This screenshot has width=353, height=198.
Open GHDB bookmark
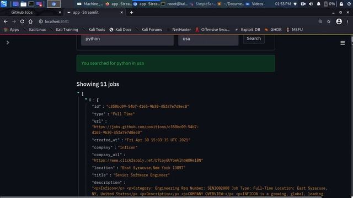[x=273, y=30]
